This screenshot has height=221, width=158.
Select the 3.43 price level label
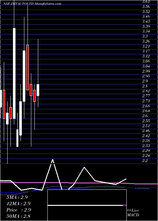(146, 21)
